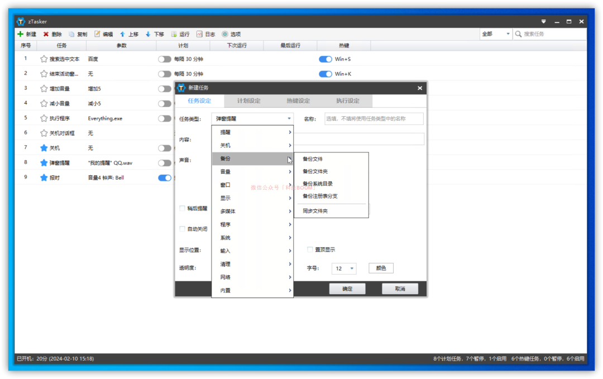This screenshot has height=379, width=603.
Task: Click the 取消 button
Action: [x=400, y=289]
